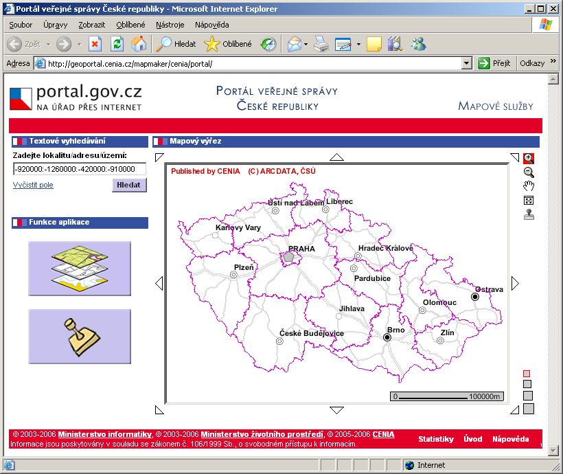Open the browser History icon
The height and width of the screenshot is (474, 563).
(268, 44)
